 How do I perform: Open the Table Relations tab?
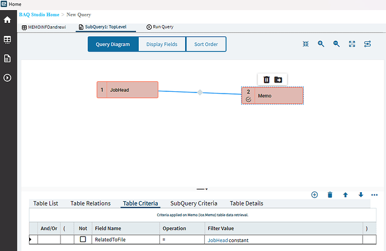click(90, 203)
